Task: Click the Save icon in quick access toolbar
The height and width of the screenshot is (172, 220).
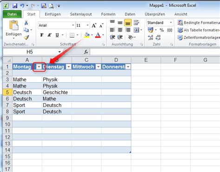Action: 15,6
